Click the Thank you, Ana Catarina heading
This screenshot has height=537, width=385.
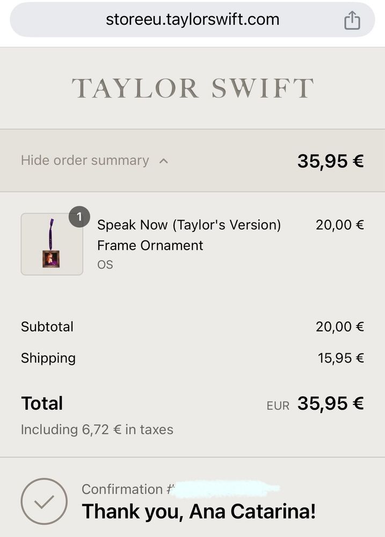tap(198, 512)
